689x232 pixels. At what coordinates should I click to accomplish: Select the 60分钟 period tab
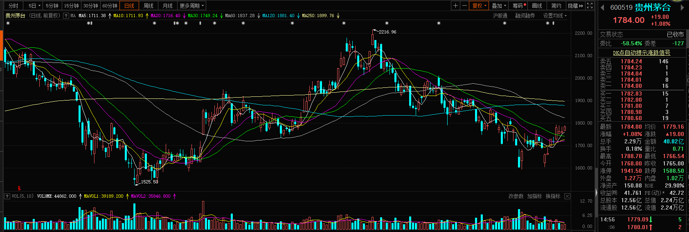(110, 6)
